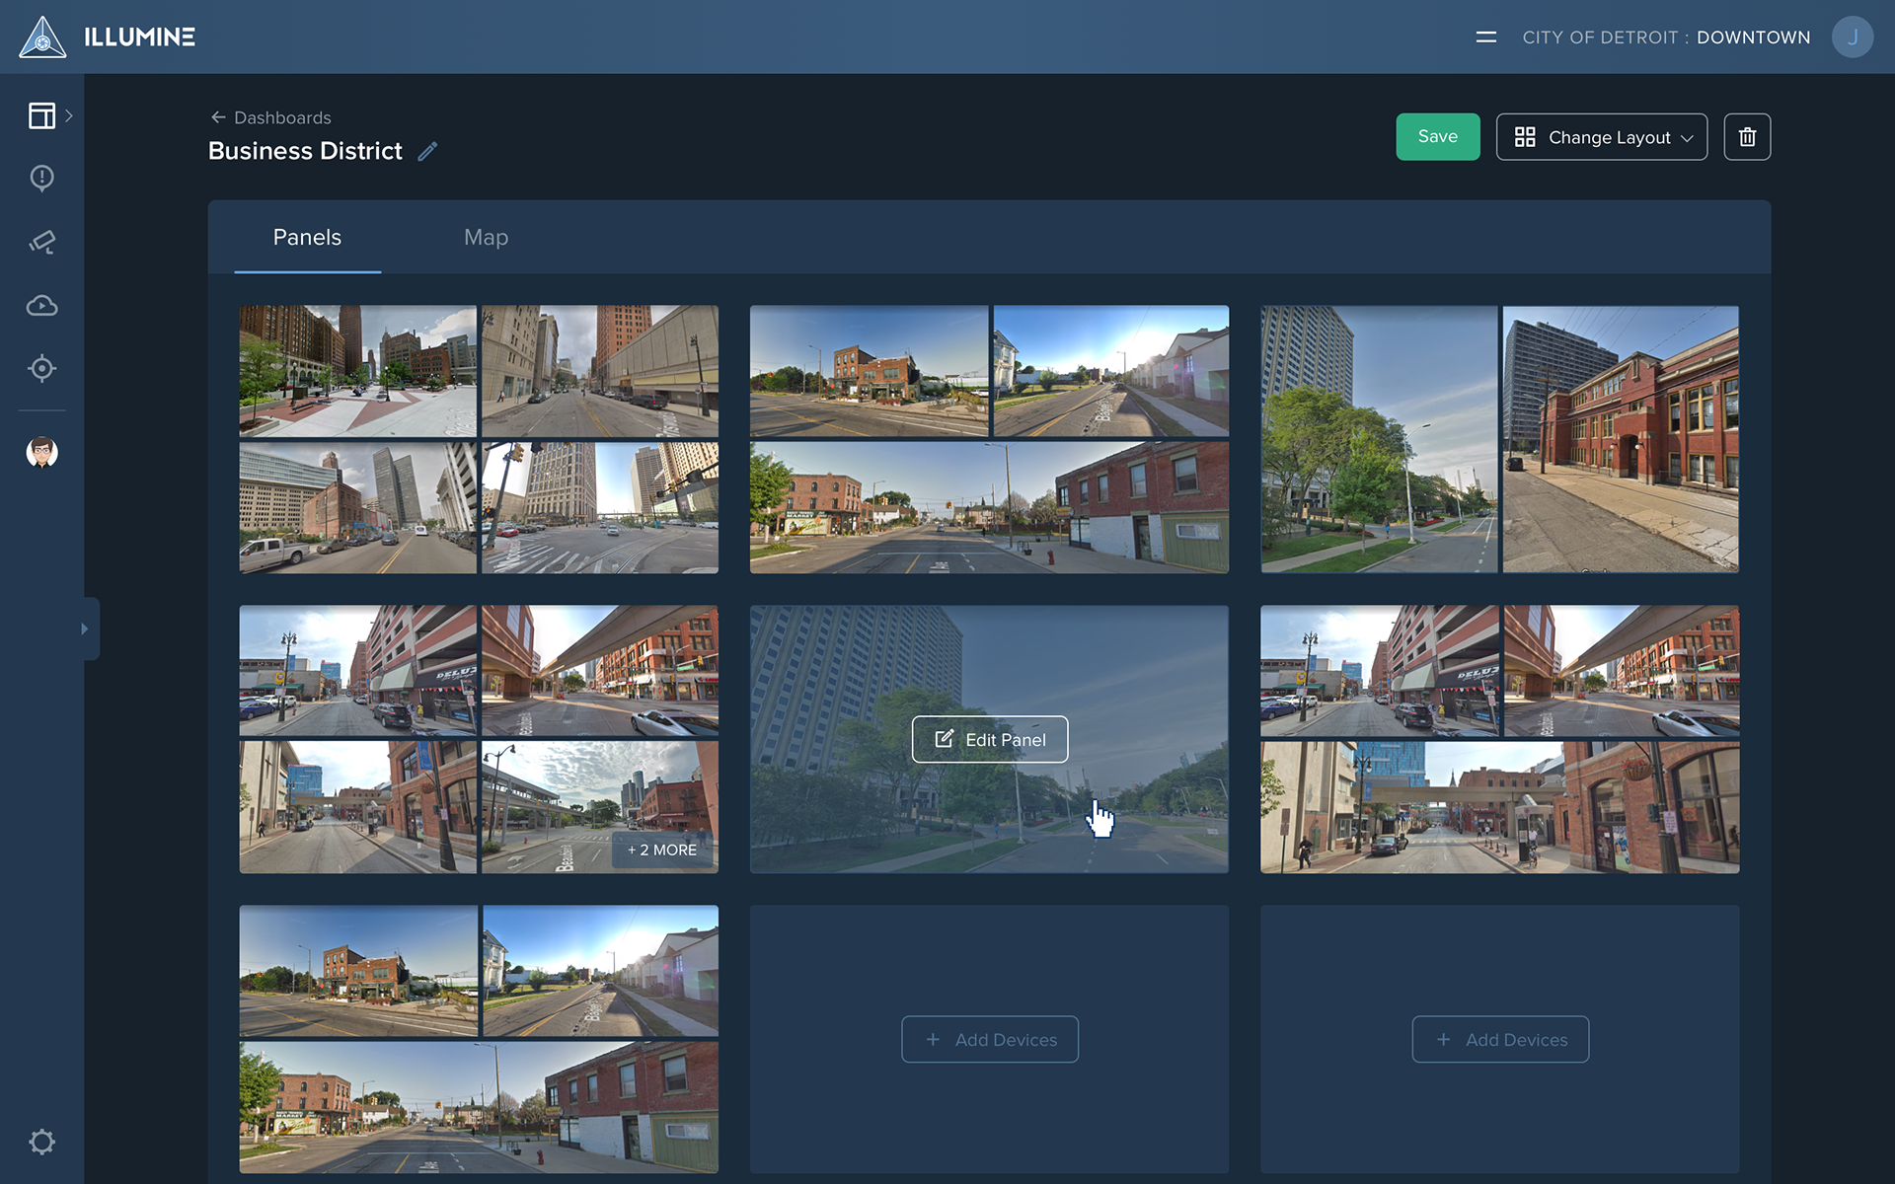
Task: Open the cloud storage sidebar icon
Action: pyautogui.click(x=41, y=306)
